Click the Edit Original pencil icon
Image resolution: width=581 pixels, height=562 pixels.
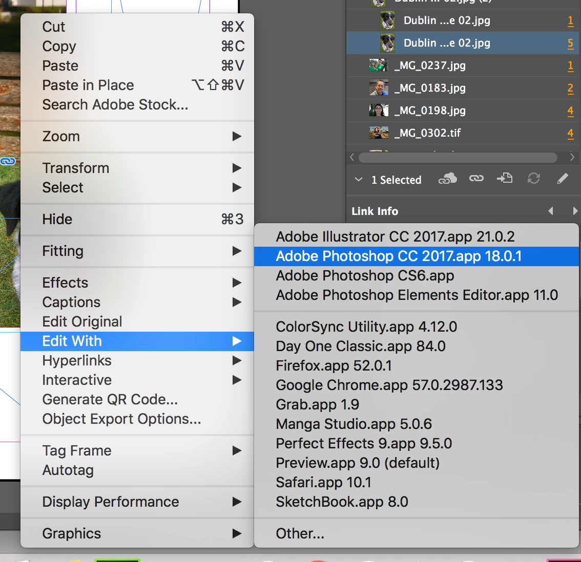(563, 179)
